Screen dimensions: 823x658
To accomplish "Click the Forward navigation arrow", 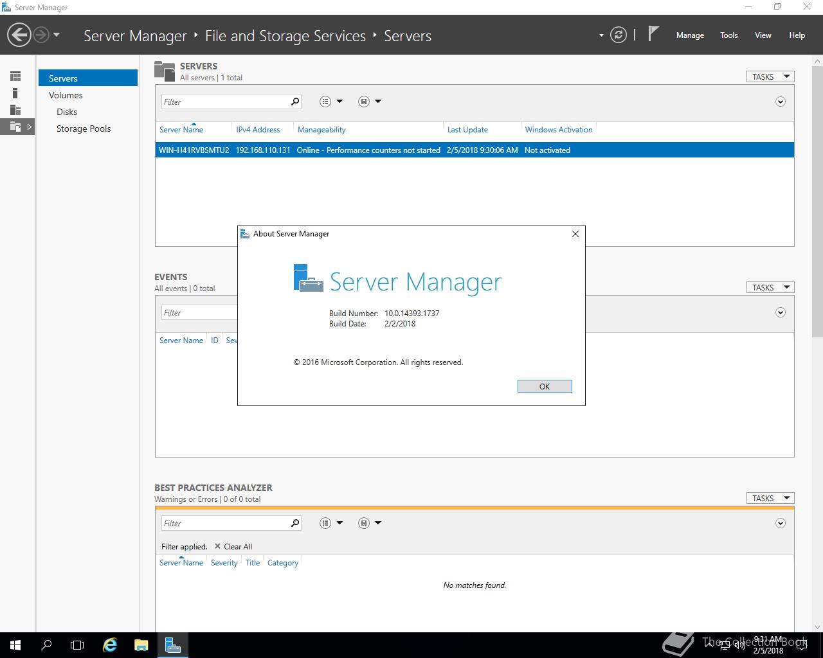I will 41,35.
